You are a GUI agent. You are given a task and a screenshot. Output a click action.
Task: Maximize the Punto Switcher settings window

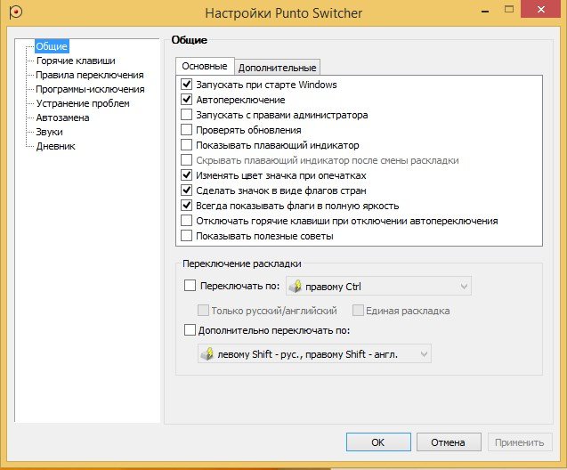pyautogui.click(x=509, y=10)
